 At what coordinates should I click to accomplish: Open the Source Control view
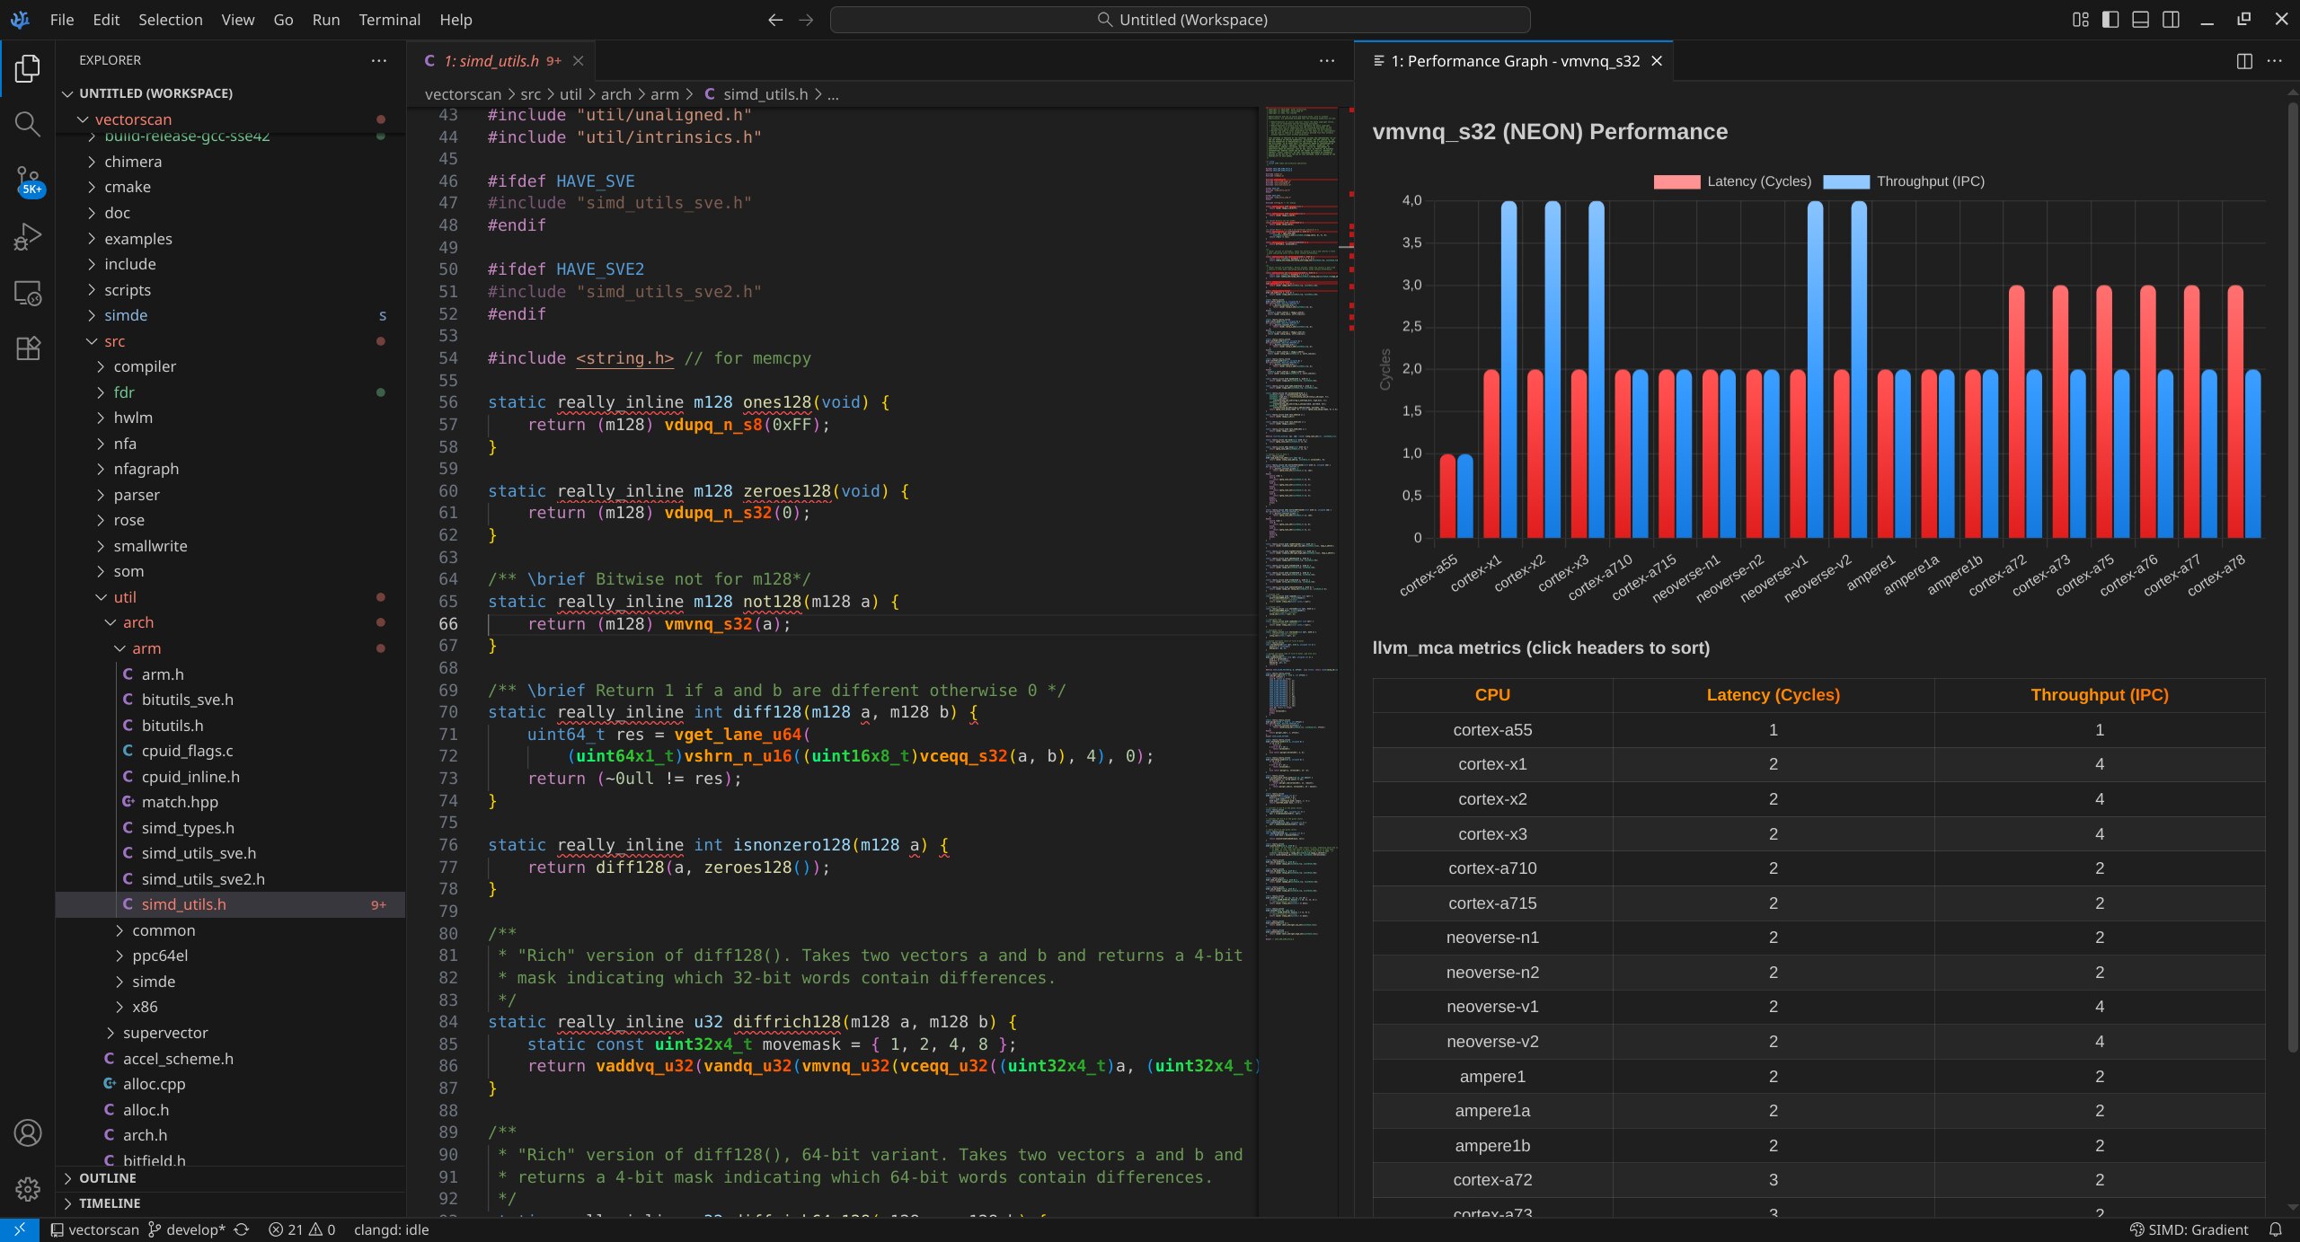click(x=27, y=178)
